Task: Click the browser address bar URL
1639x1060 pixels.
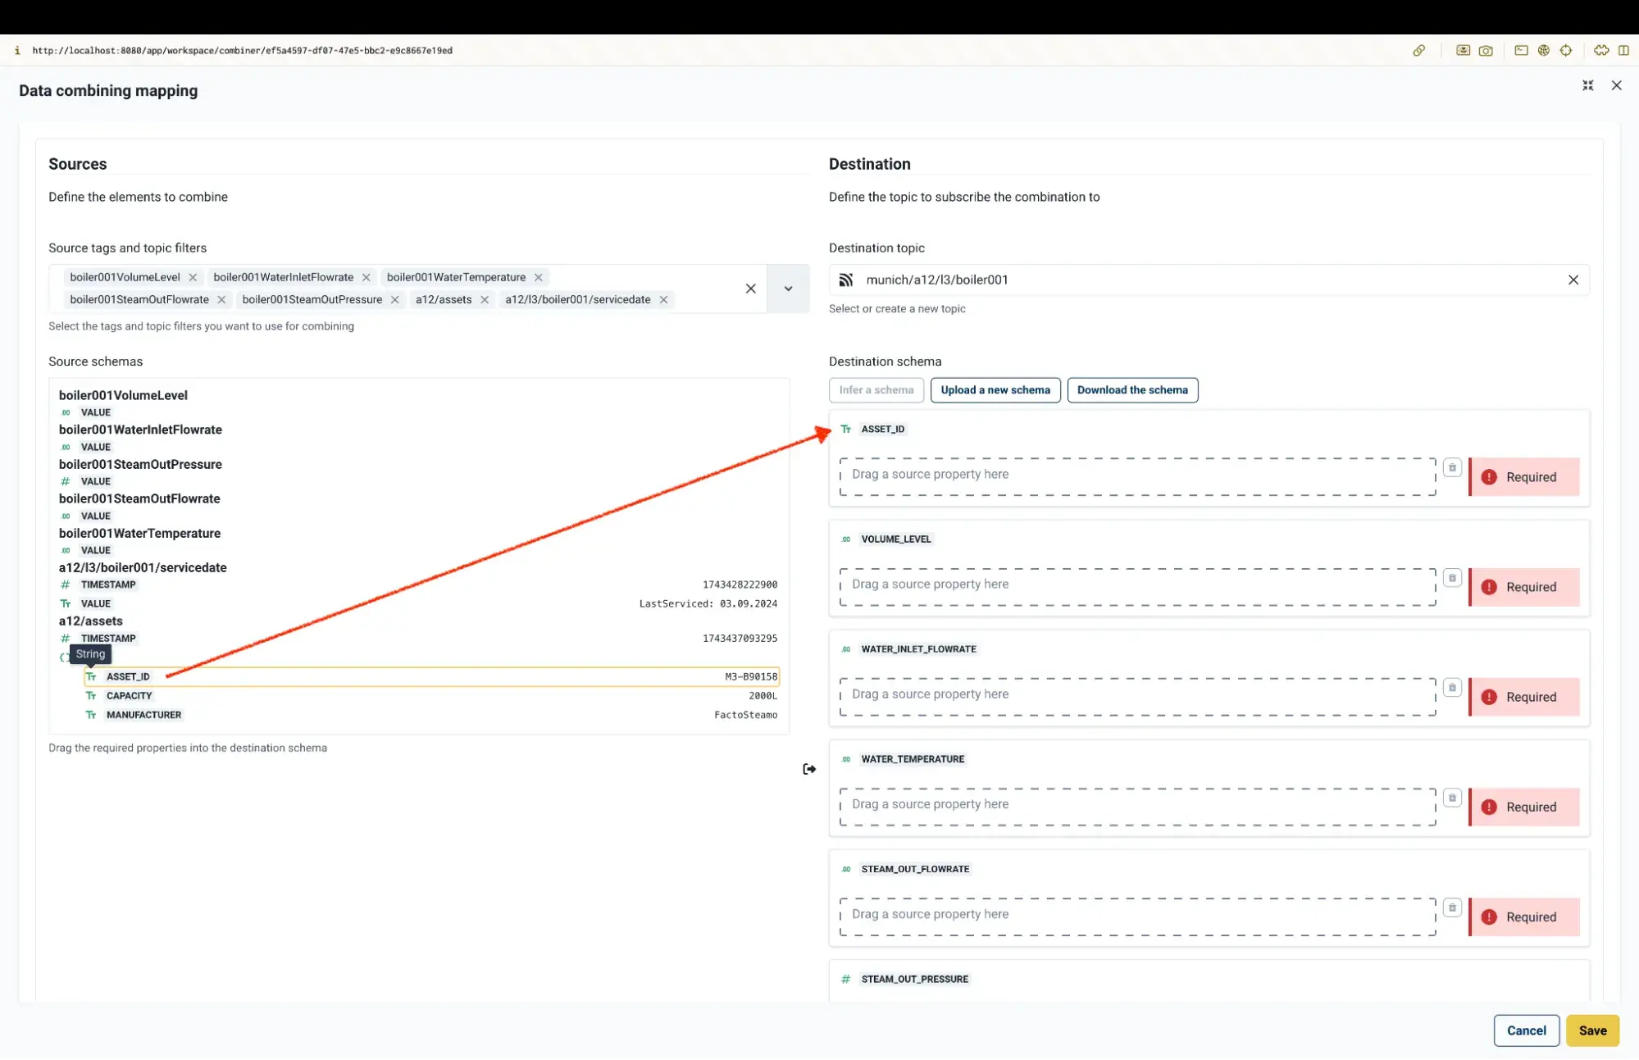Action: 242,51
